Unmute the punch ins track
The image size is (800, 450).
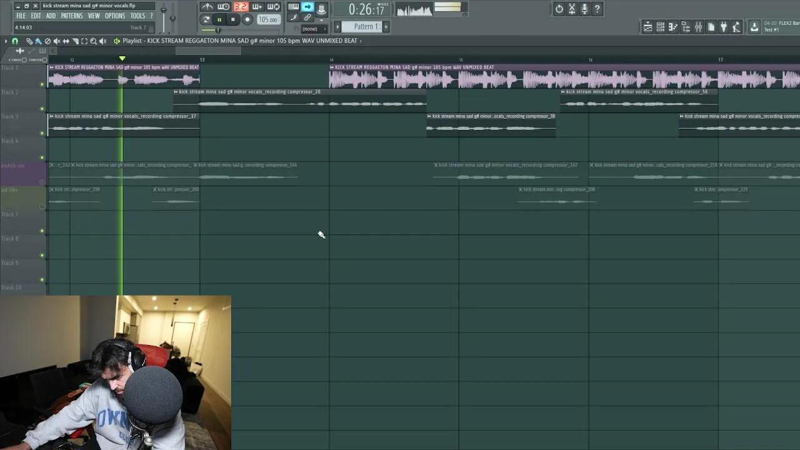pos(42,182)
